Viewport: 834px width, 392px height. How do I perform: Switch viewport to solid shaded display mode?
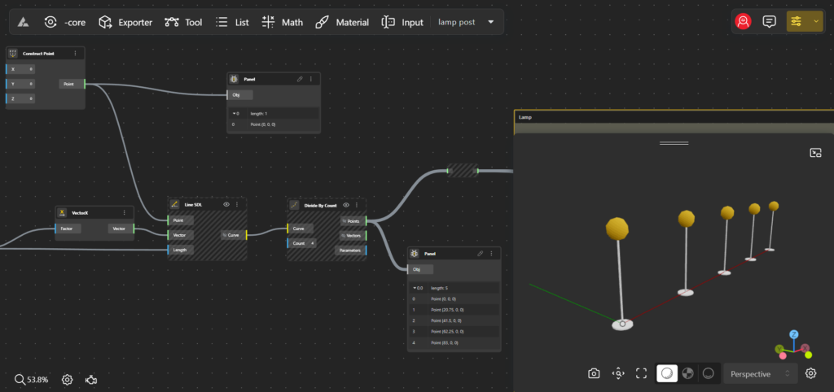coord(666,373)
